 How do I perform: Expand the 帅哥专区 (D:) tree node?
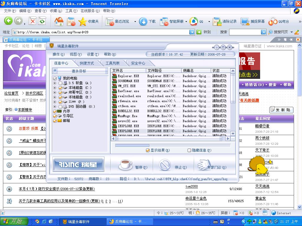[x=55, y=92]
